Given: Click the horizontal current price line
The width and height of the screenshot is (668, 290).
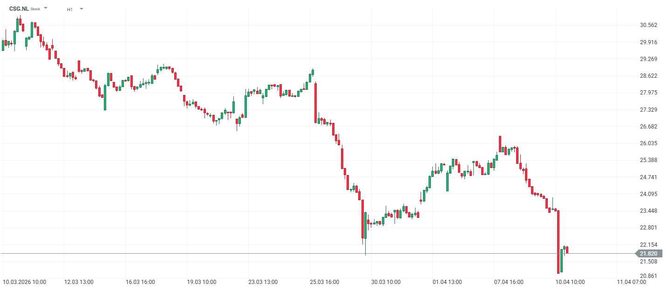Looking at the screenshot, I should point(279,253).
